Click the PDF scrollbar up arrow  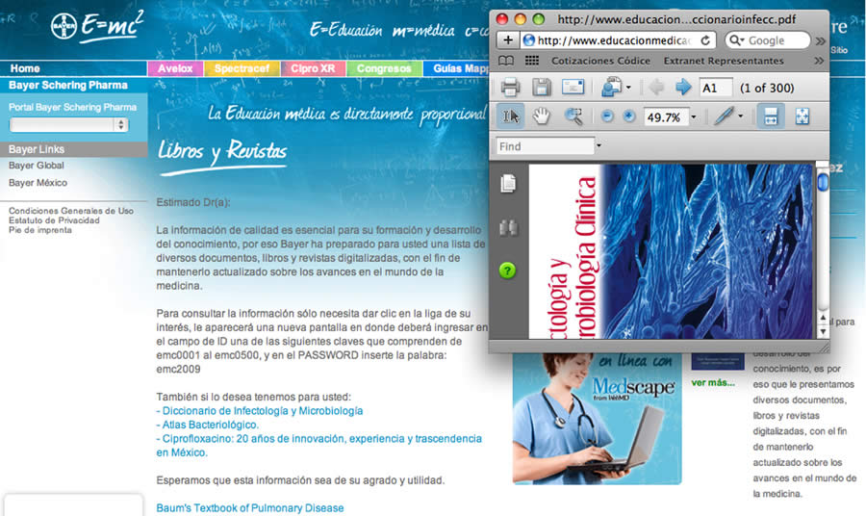[823, 319]
